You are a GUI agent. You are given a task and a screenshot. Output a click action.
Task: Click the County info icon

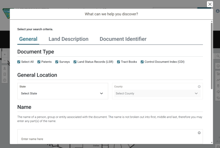199,87
